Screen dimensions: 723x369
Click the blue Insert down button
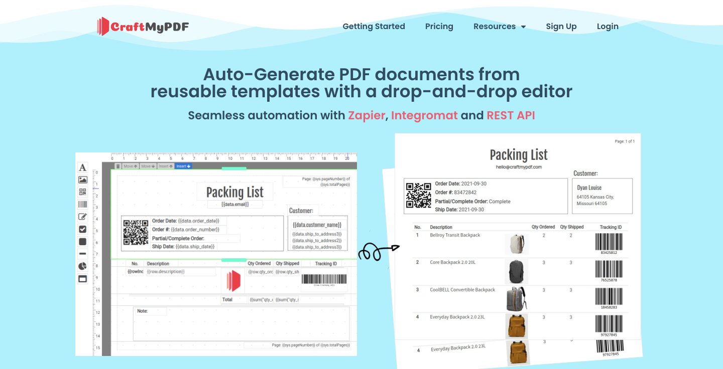183,166
